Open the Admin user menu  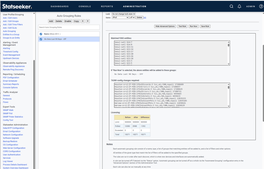[251, 6]
